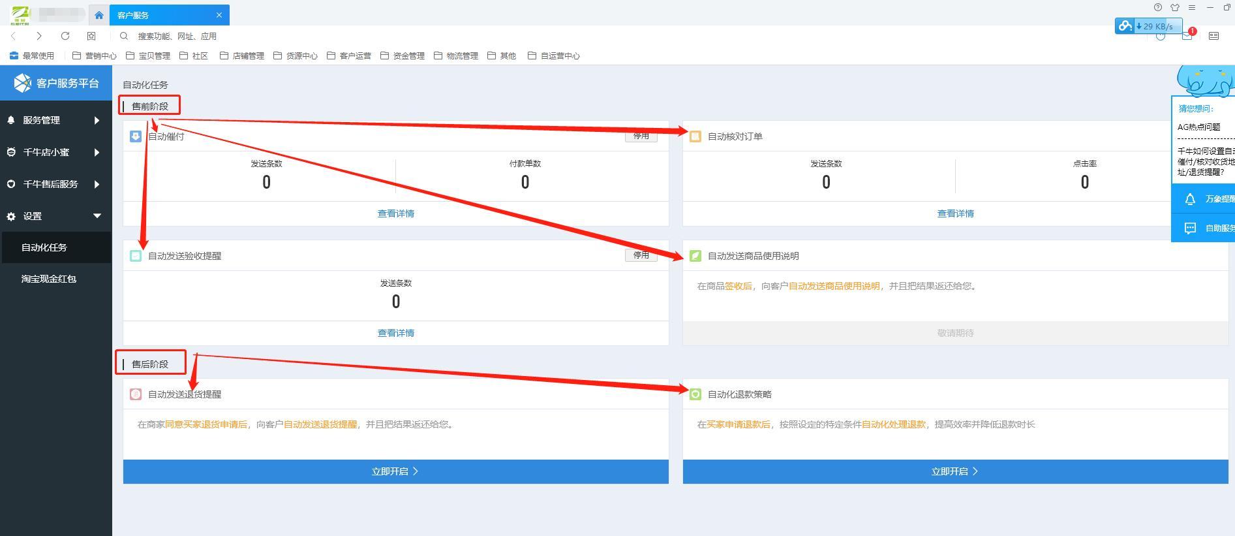
Task: Close the 客户服务 tab
Action: coord(219,15)
